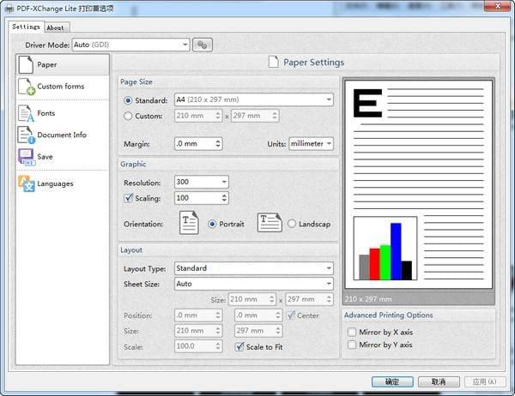Click the Portrait orientation page icon
Screen dimensions: 515x396
188,223
